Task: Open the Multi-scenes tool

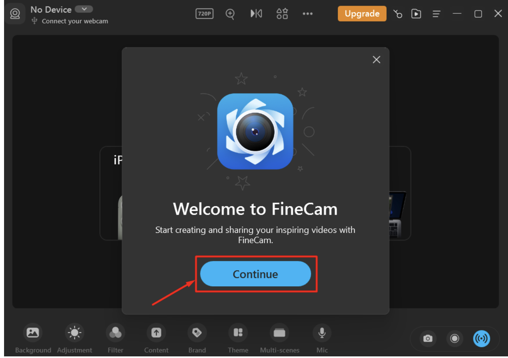Action: coord(280,338)
